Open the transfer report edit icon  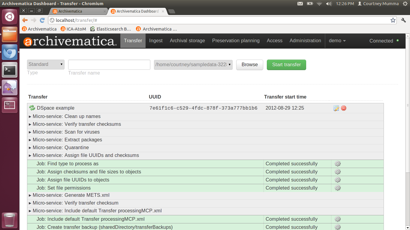(x=336, y=108)
